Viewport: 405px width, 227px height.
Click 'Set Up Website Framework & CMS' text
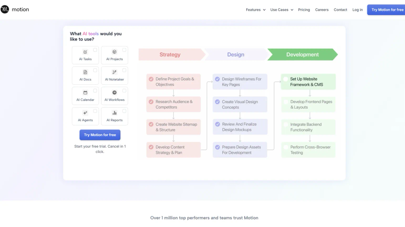pos(306,82)
